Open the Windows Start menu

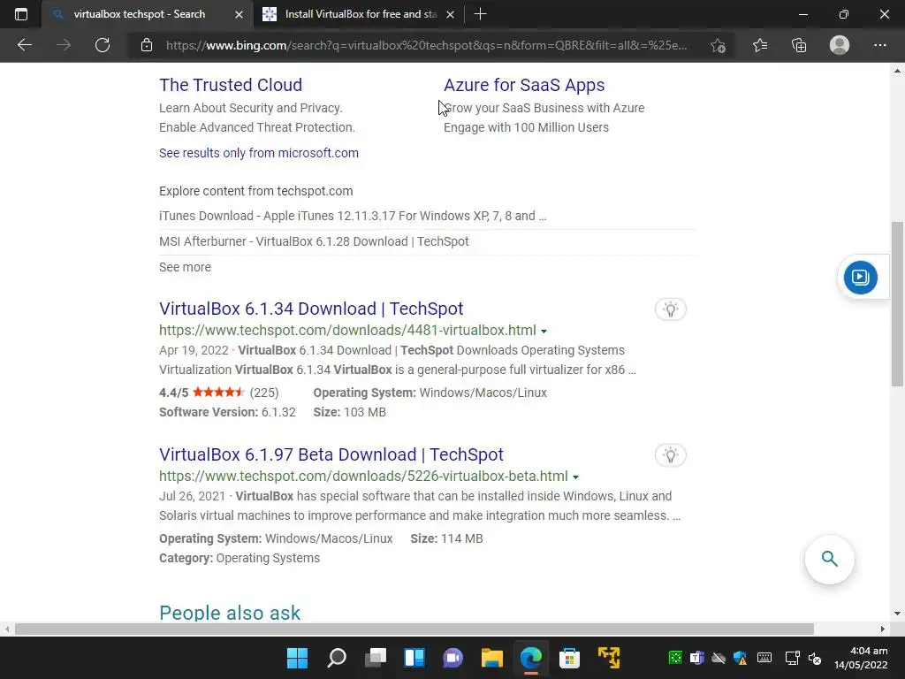pos(297,658)
